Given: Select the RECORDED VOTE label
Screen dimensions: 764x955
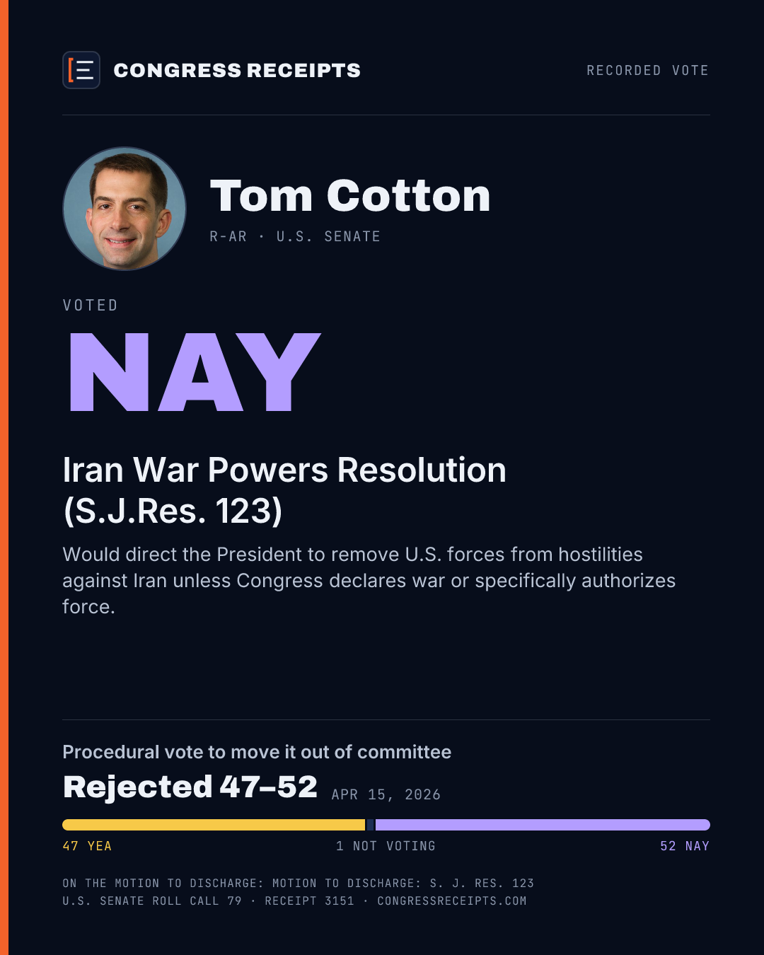Looking at the screenshot, I should [647, 70].
